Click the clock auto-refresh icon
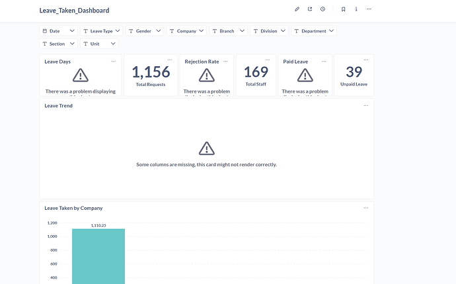456x284 pixels. point(323,9)
